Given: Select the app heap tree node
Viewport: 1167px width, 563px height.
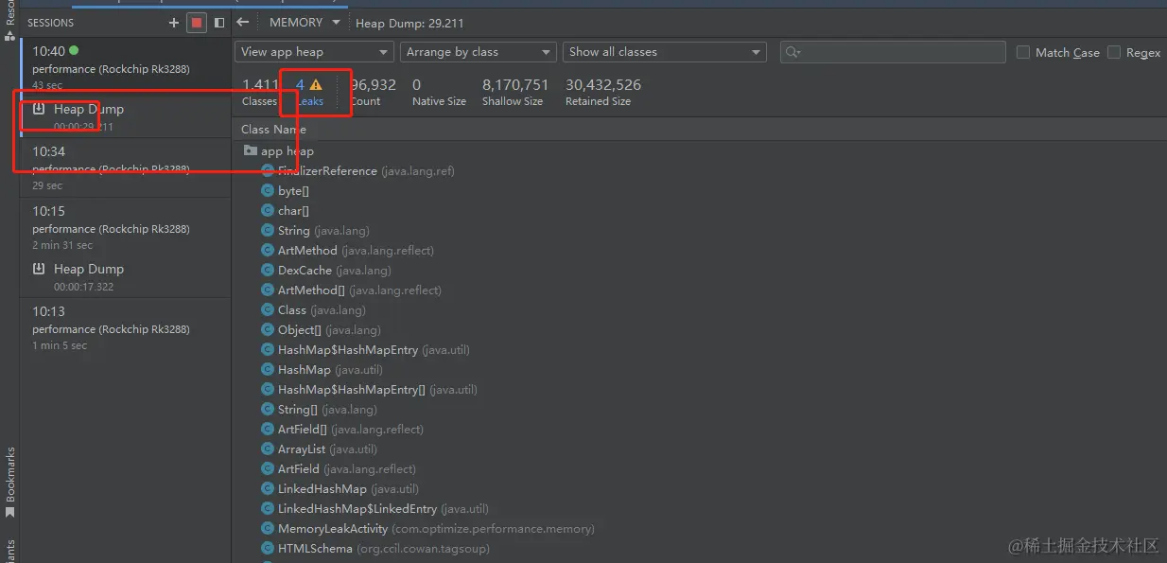Looking at the screenshot, I should pyautogui.click(x=699, y=150).
